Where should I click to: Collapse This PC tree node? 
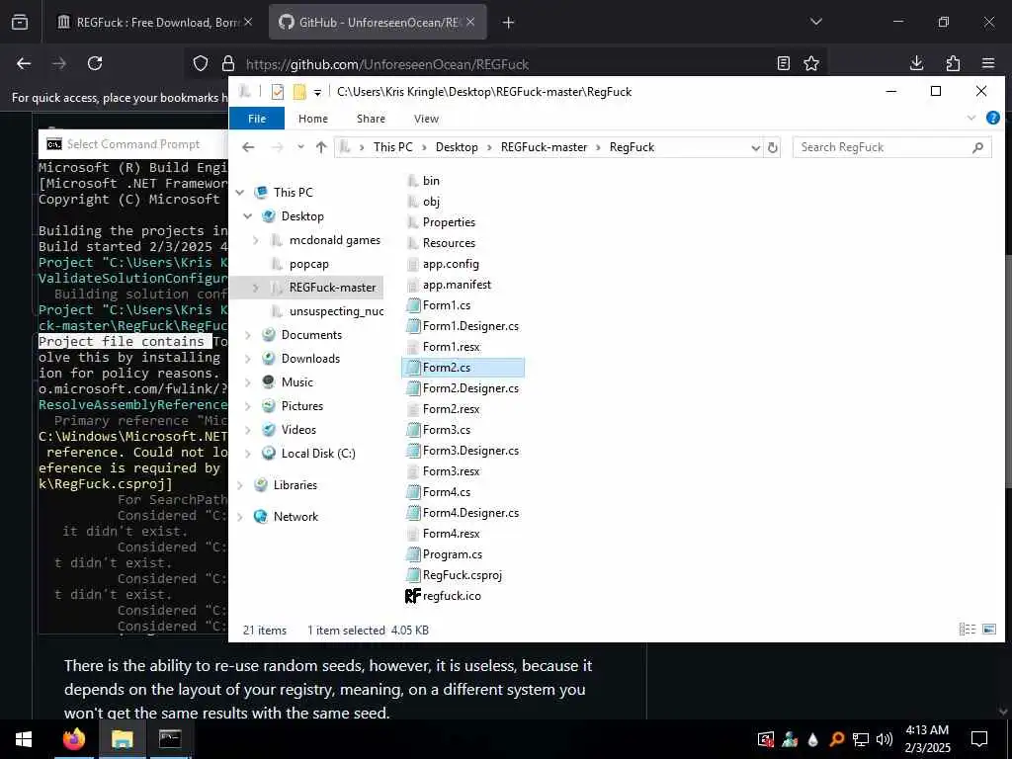pos(240,193)
